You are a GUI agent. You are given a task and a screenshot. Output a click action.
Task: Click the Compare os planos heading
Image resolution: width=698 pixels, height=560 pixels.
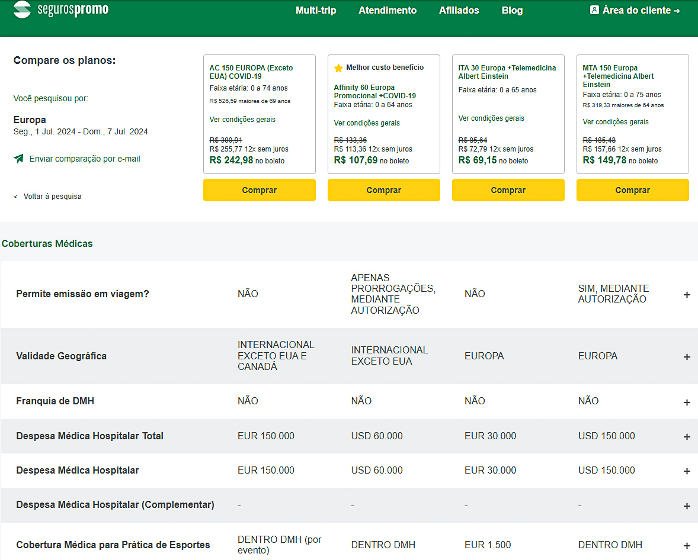(x=65, y=60)
